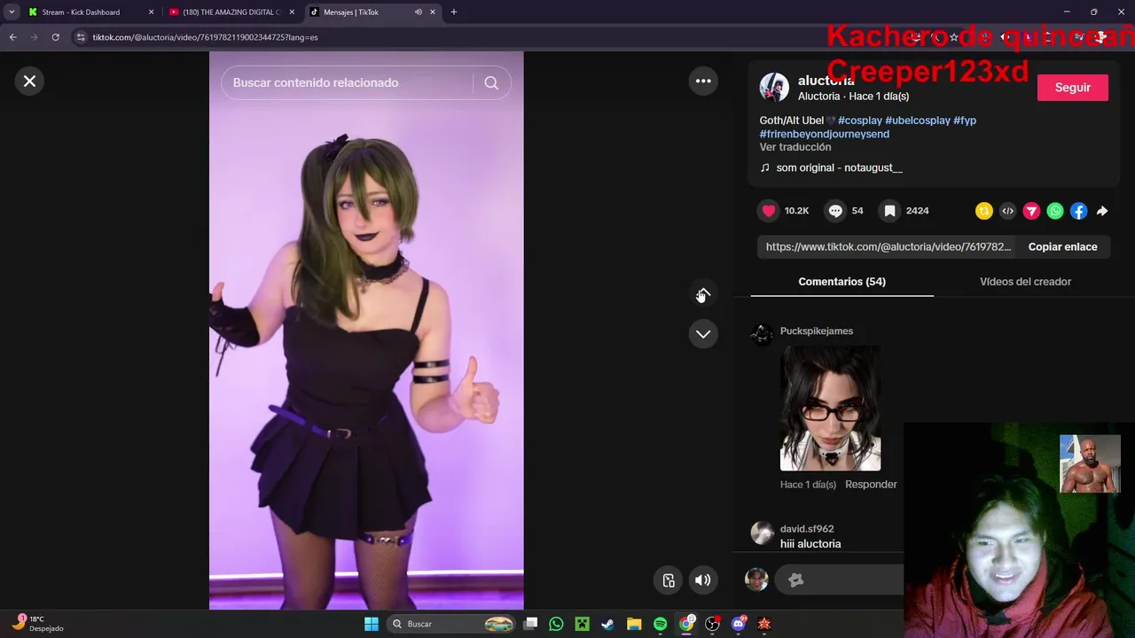Share video to WhatsApp
Viewport: 1135px width, 638px height.
(1054, 211)
